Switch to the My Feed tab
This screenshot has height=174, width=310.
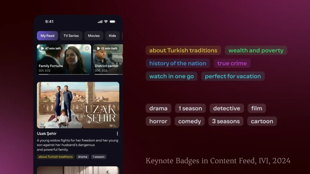(x=48, y=36)
